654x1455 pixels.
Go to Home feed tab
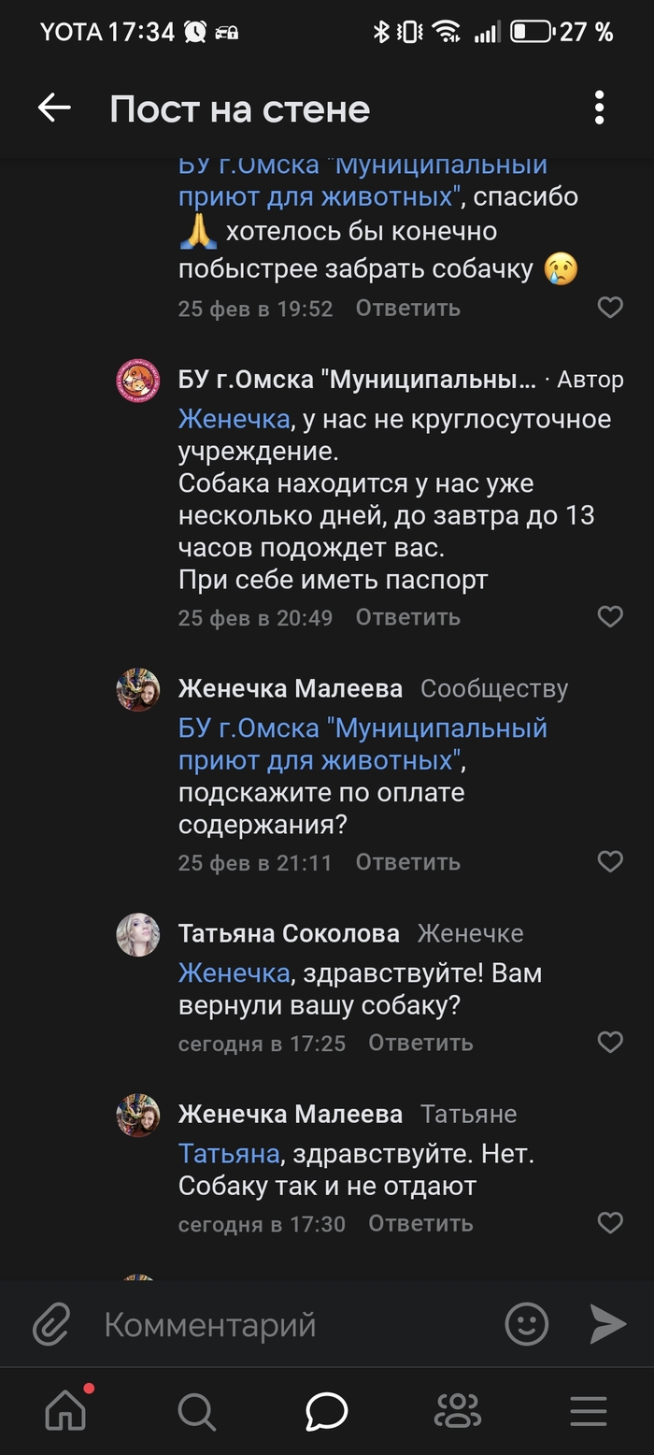pyautogui.click(x=65, y=1411)
